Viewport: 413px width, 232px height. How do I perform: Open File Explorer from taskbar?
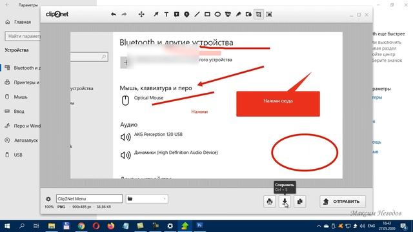52,226
